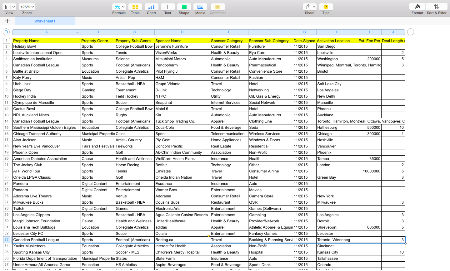450x271 pixels.
Task: Open column A header dropdown arrow
Action: pos(77,32)
